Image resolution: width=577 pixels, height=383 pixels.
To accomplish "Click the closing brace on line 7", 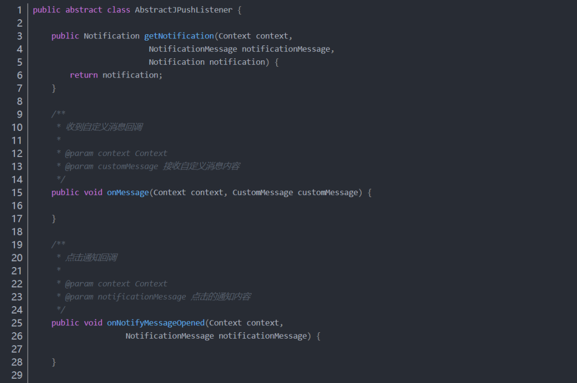I will (54, 88).
